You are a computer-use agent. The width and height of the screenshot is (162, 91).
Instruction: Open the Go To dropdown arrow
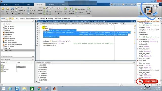tap(34, 11)
